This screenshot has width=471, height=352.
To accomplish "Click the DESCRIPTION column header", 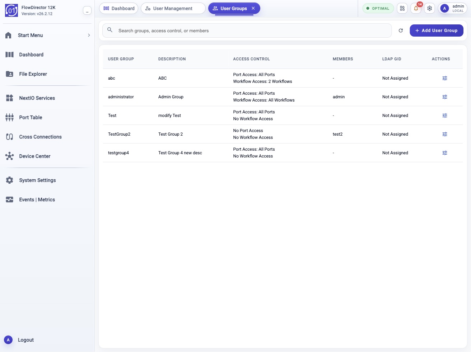I will point(172,59).
